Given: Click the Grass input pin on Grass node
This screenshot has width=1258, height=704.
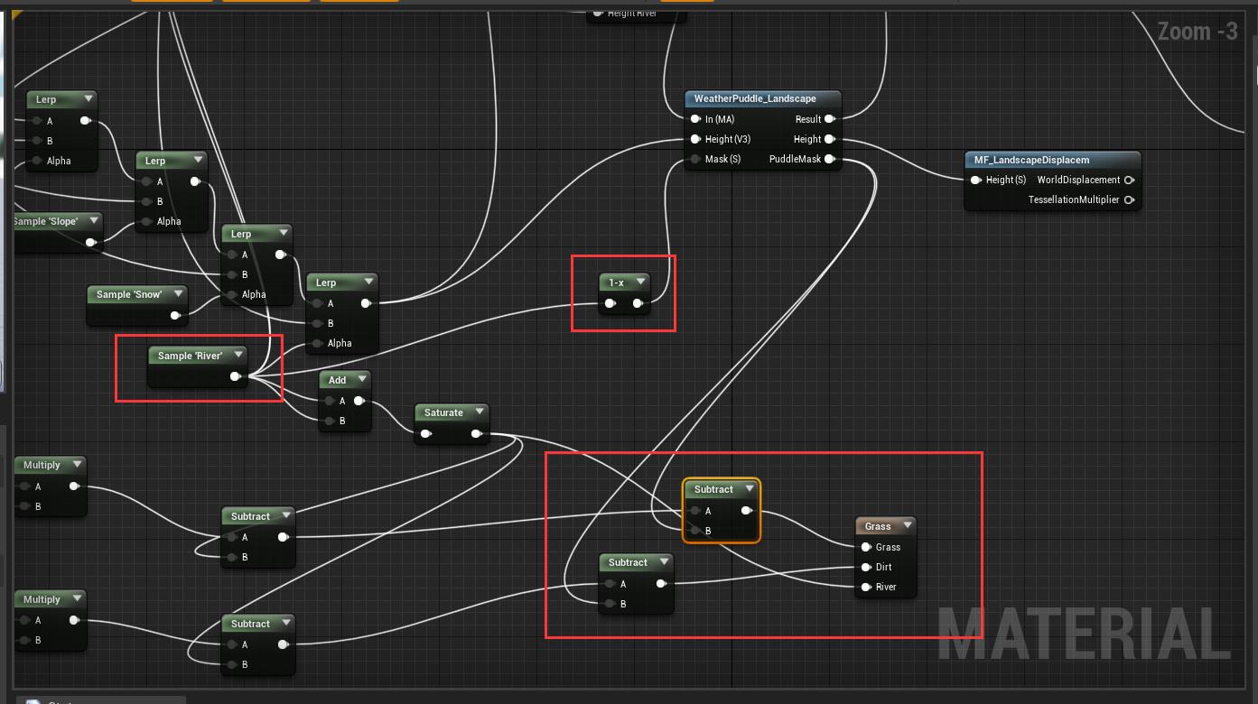Looking at the screenshot, I should point(866,547).
